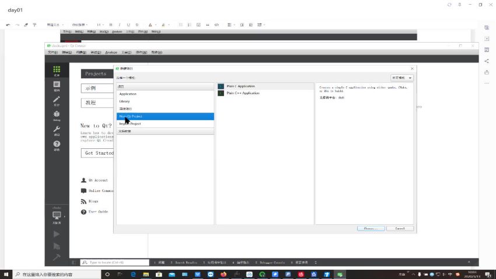Toggle underline formatting in note toolbar

[x=128, y=25]
